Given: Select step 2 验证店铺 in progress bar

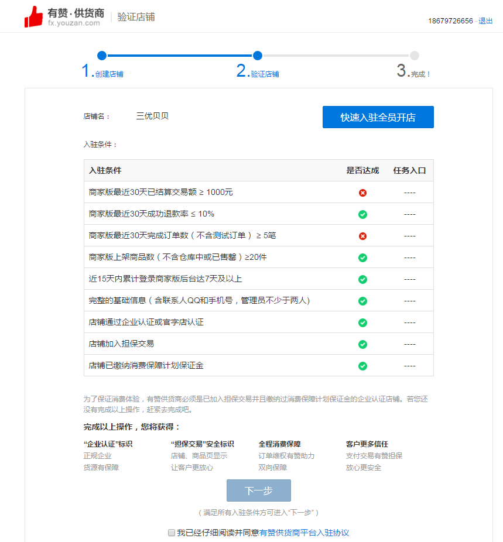Looking at the screenshot, I should point(257,56).
